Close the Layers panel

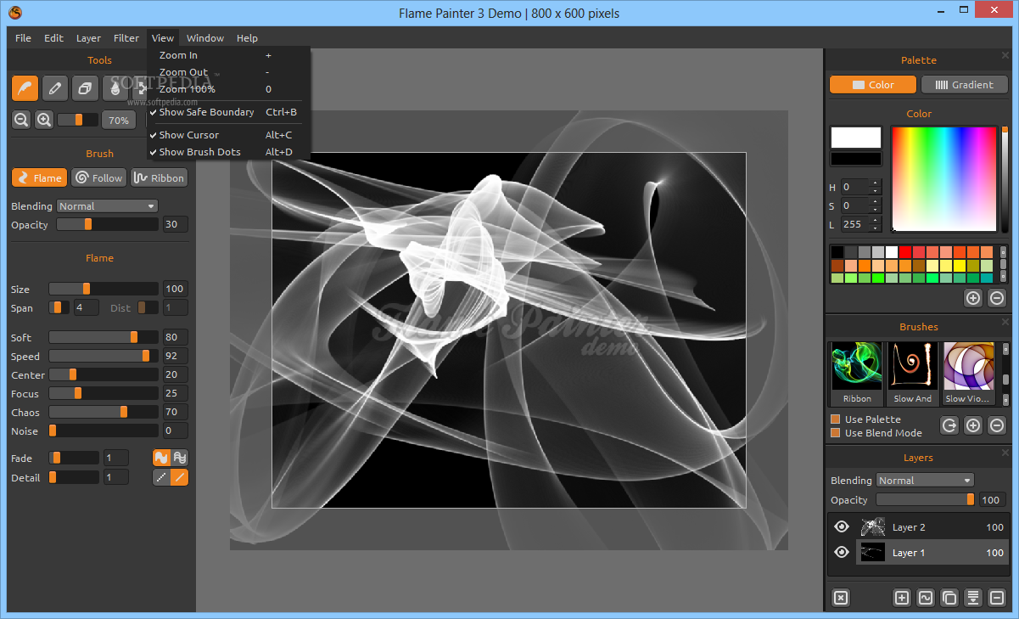(1005, 453)
